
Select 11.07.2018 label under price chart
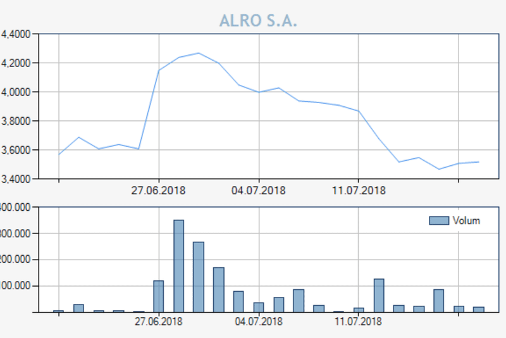click(x=358, y=190)
